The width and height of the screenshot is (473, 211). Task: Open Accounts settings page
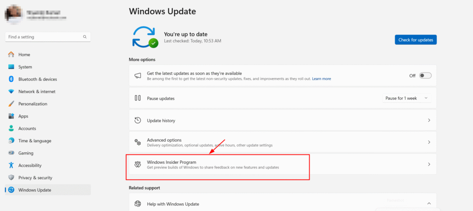[x=48, y=128]
